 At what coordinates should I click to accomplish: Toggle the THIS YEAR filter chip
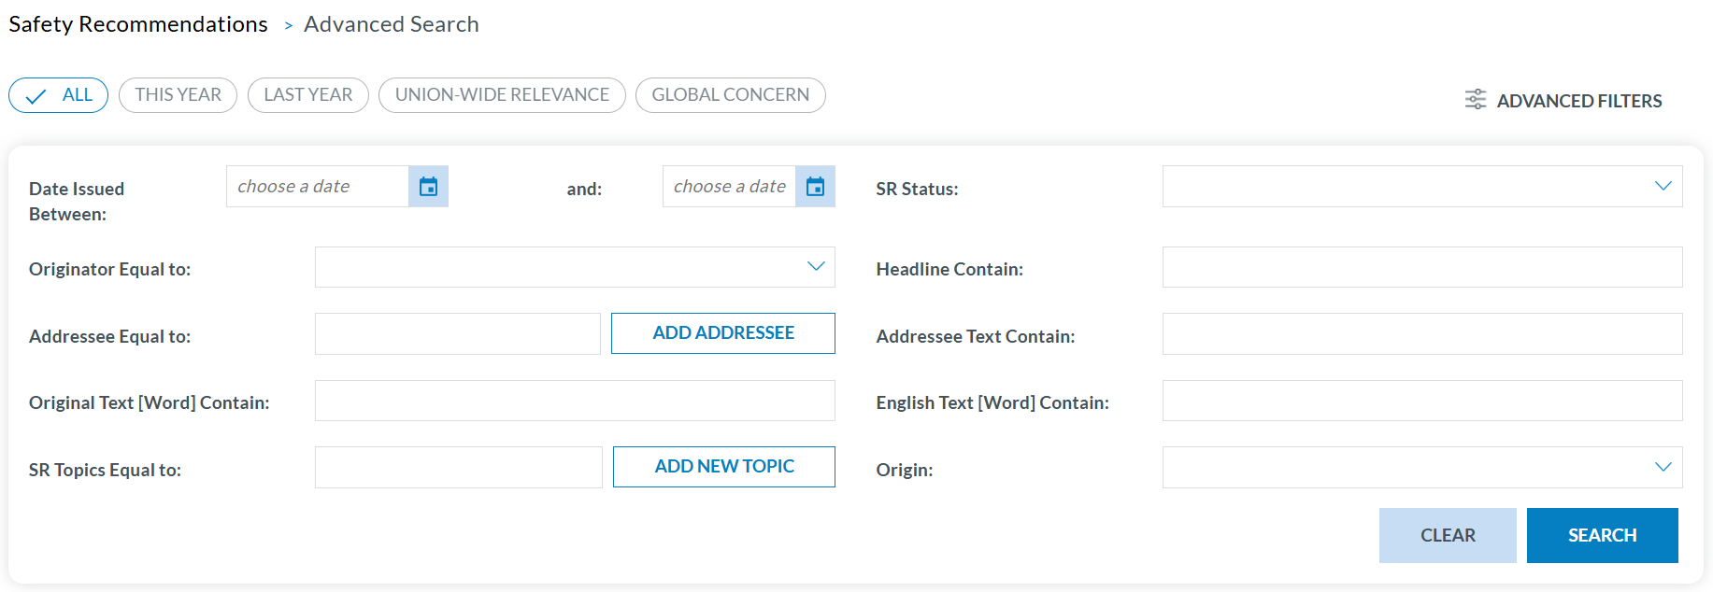click(x=178, y=95)
